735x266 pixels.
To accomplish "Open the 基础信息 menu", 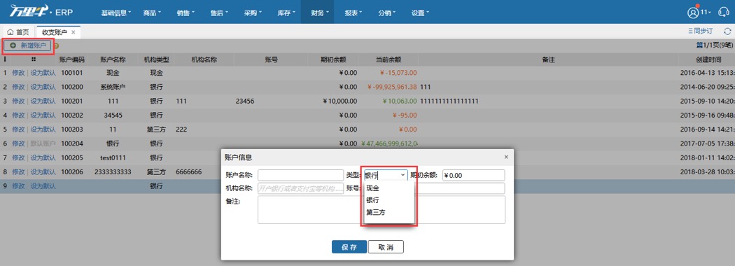I will tap(116, 13).
